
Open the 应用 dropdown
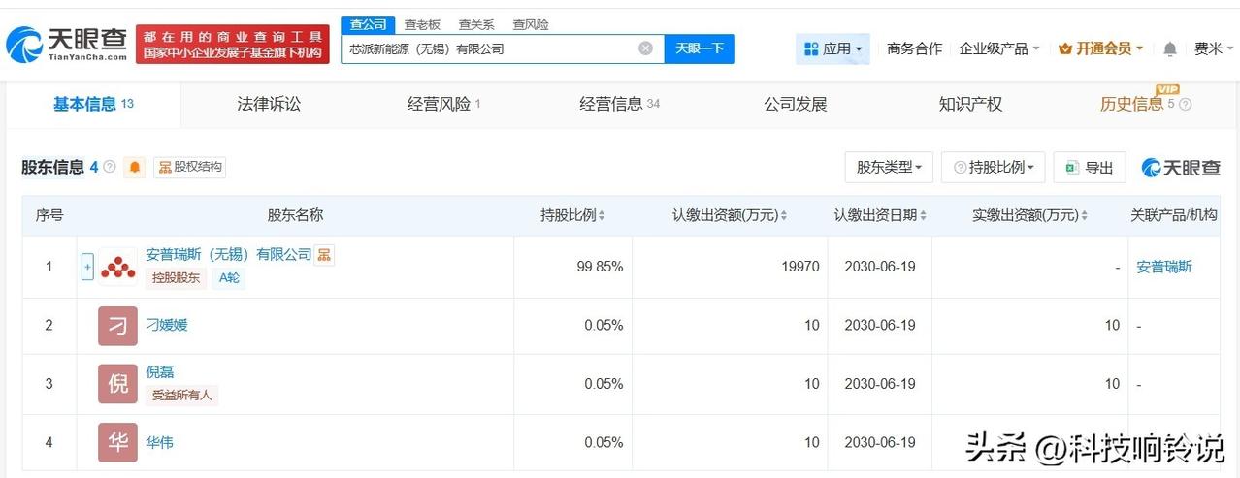click(832, 48)
